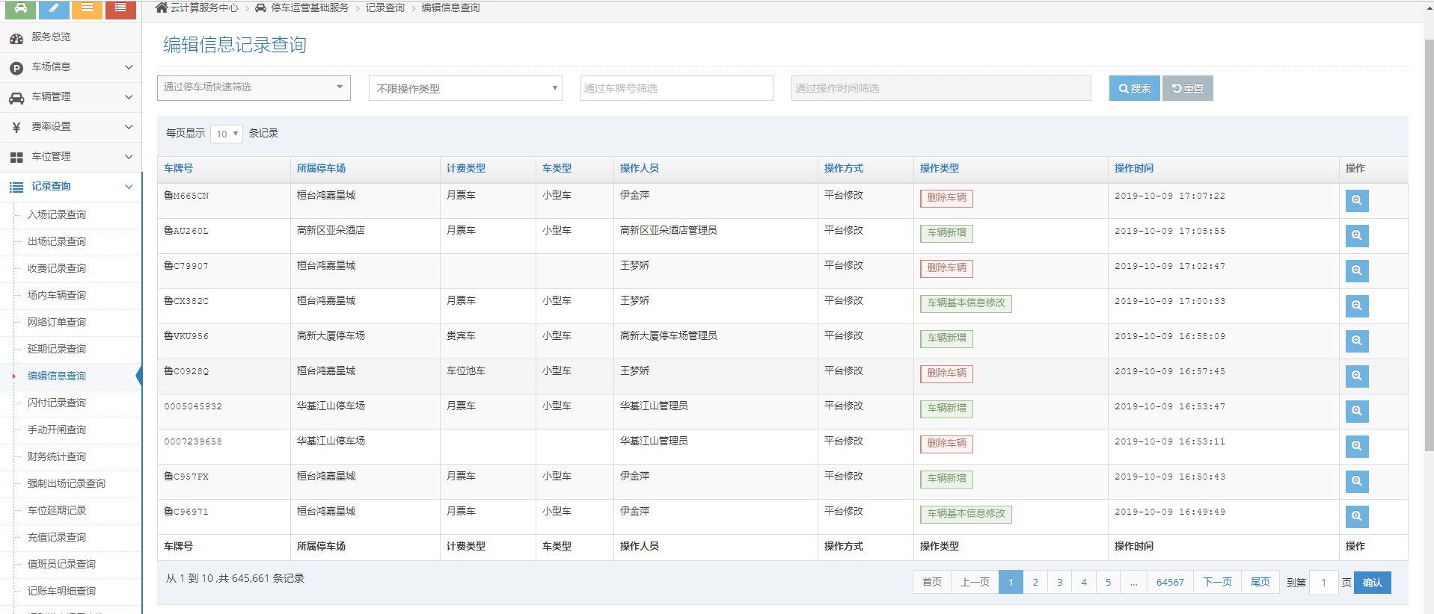
Task: View details of record 0007239658
Action: (1356, 446)
